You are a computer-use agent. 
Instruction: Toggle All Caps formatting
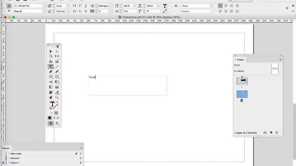pos(74,6)
